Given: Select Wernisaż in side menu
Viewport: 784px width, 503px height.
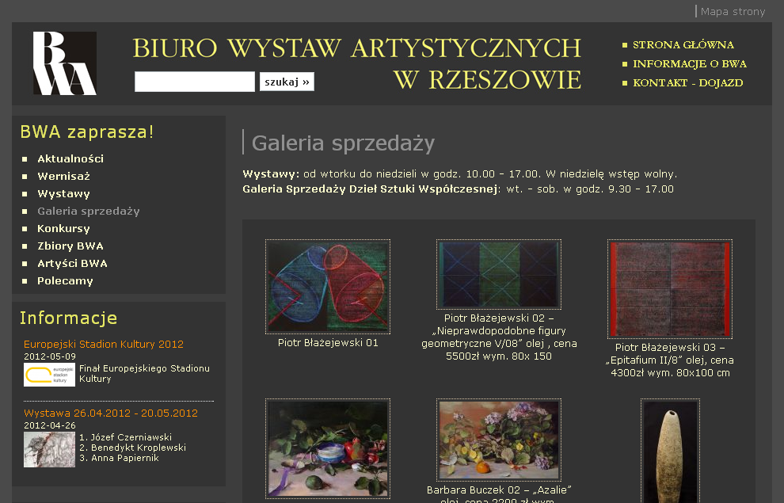Looking at the screenshot, I should tap(63, 176).
